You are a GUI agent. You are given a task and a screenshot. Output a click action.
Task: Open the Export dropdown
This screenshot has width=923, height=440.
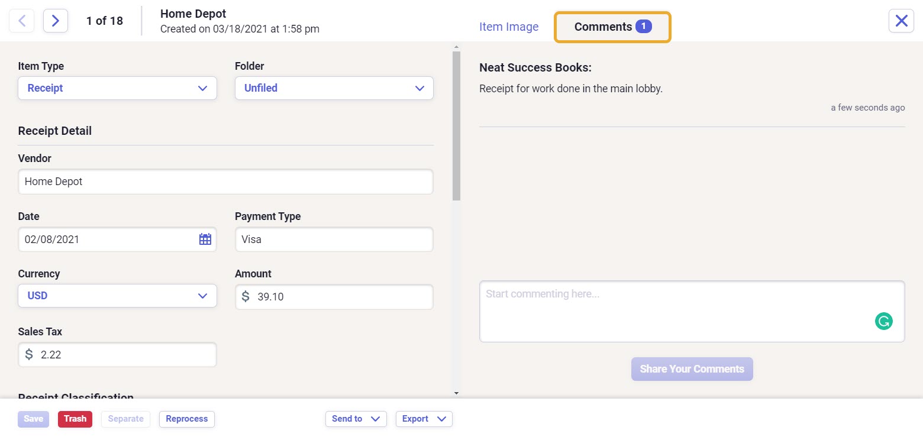[x=424, y=418]
